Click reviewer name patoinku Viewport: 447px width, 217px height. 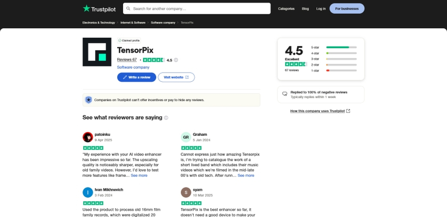pyautogui.click(x=103, y=135)
